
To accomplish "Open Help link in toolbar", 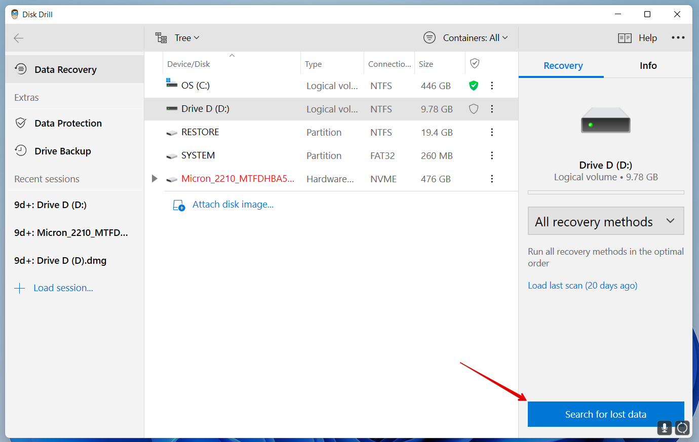I will click(x=647, y=38).
